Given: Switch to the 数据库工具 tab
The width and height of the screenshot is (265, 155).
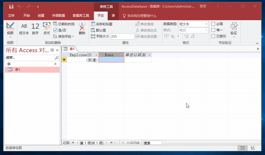Looking at the screenshot, I should click(x=81, y=16).
